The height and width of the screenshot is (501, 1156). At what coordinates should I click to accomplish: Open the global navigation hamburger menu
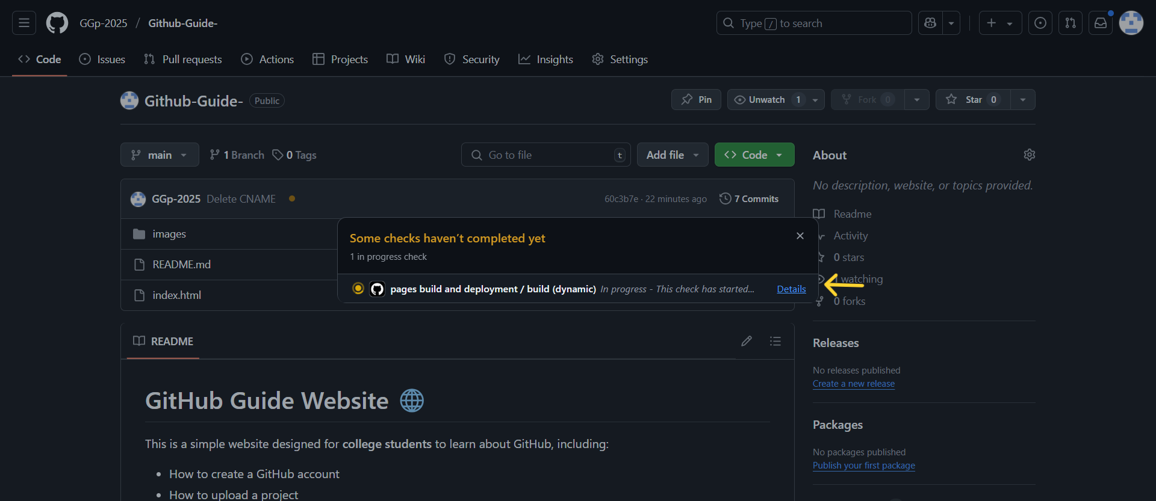tap(24, 23)
